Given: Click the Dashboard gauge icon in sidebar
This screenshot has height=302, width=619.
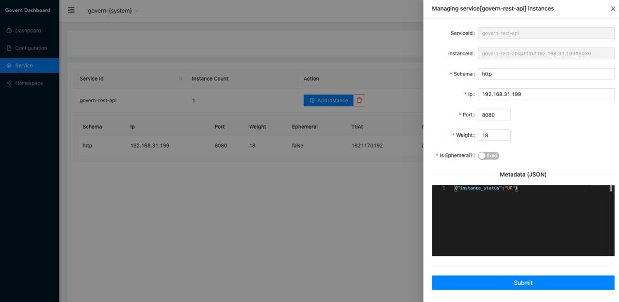Looking at the screenshot, I should click(9, 31).
